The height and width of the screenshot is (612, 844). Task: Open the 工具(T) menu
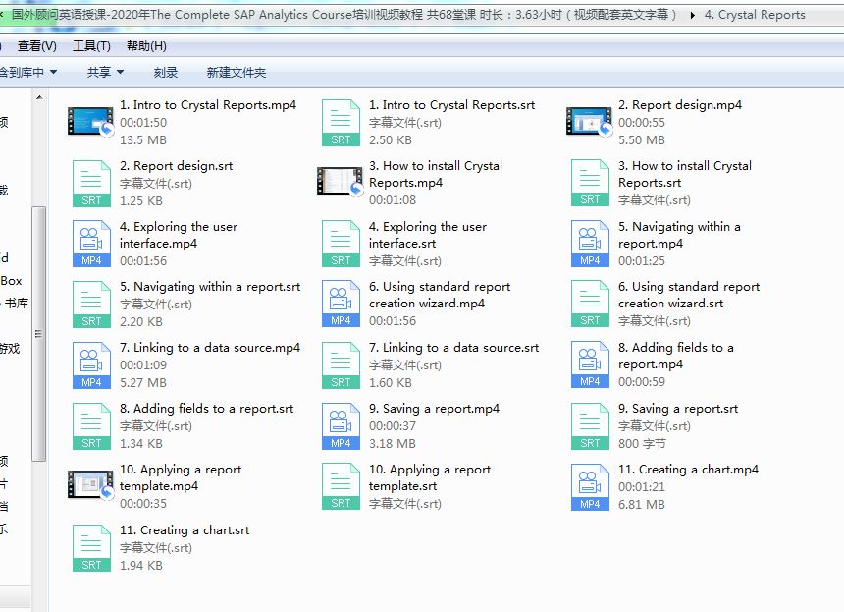point(91,46)
